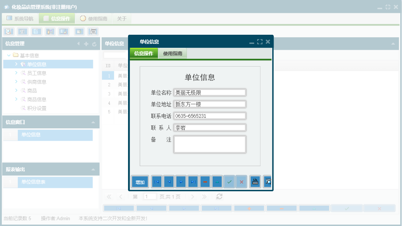The image size is (402, 226).
Task: Click the 增加 button in the dialog
Action: coord(139,181)
